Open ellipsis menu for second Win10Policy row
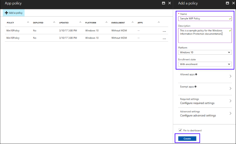This screenshot has height=144, width=236. [164, 39]
